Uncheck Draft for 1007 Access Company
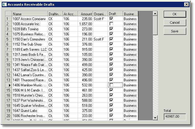 click(111, 19)
